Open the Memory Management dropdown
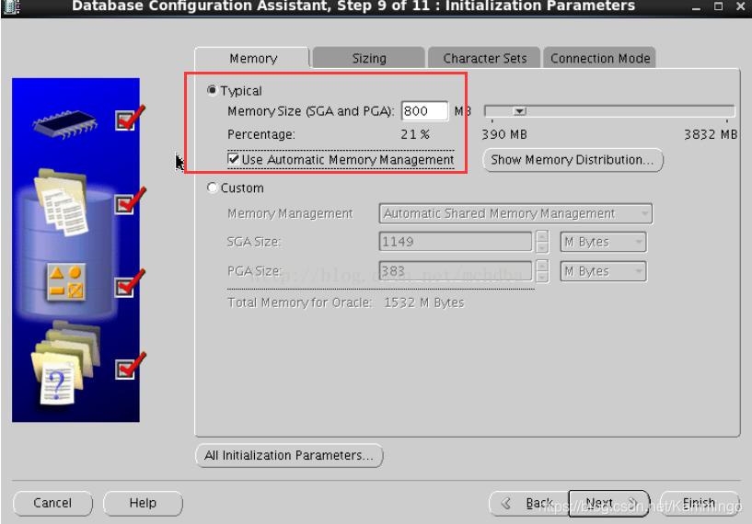 515,213
